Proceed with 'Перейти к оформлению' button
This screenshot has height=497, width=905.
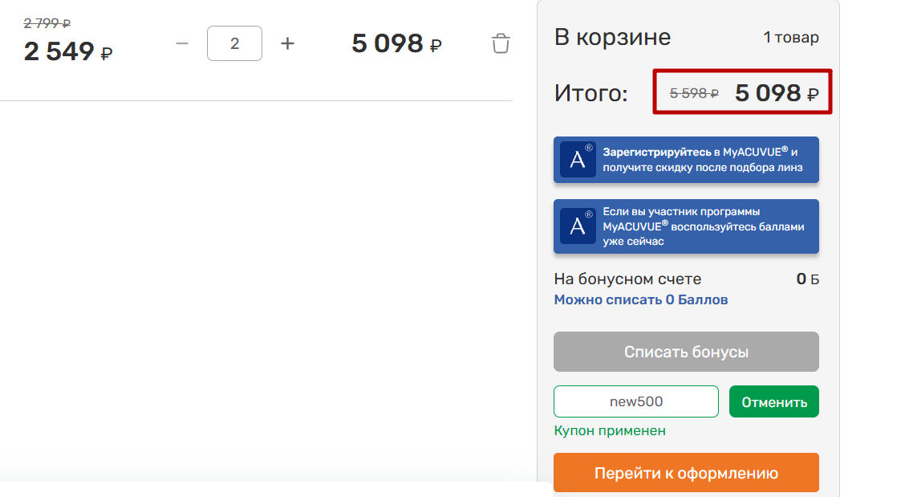pos(686,473)
